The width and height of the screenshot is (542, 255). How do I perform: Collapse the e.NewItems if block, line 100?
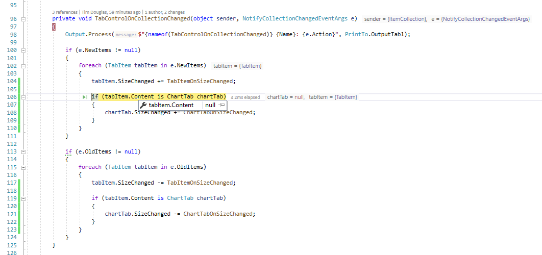pyautogui.click(x=23, y=50)
